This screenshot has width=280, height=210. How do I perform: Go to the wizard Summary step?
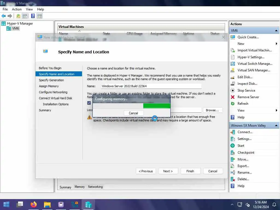[x=45, y=110]
